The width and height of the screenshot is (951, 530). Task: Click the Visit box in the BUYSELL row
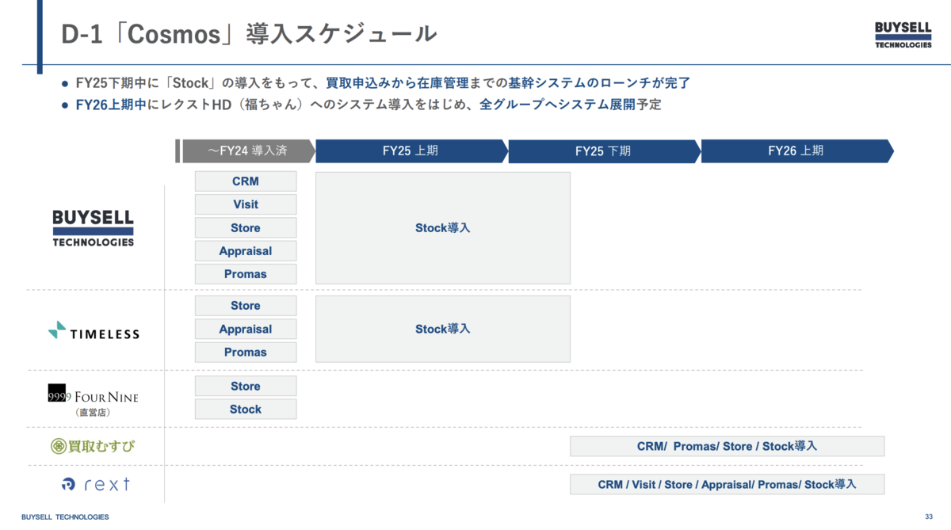pyautogui.click(x=246, y=204)
